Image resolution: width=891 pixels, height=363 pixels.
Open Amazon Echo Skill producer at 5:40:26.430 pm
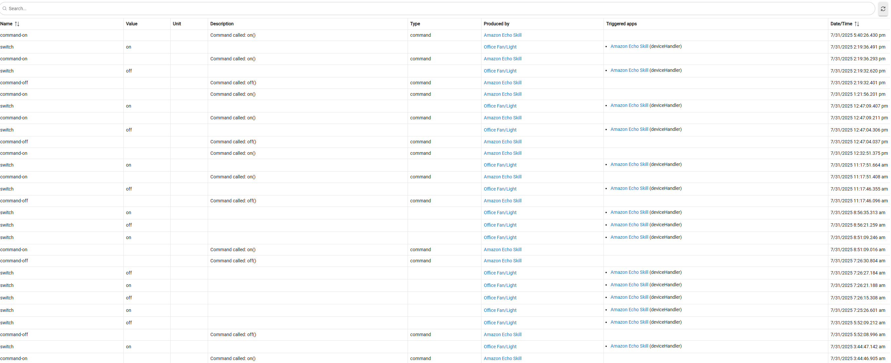tap(502, 35)
